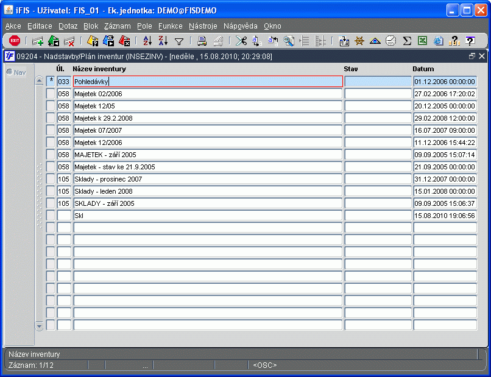Open the Funkce menu
The image size is (491, 377).
click(x=171, y=26)
